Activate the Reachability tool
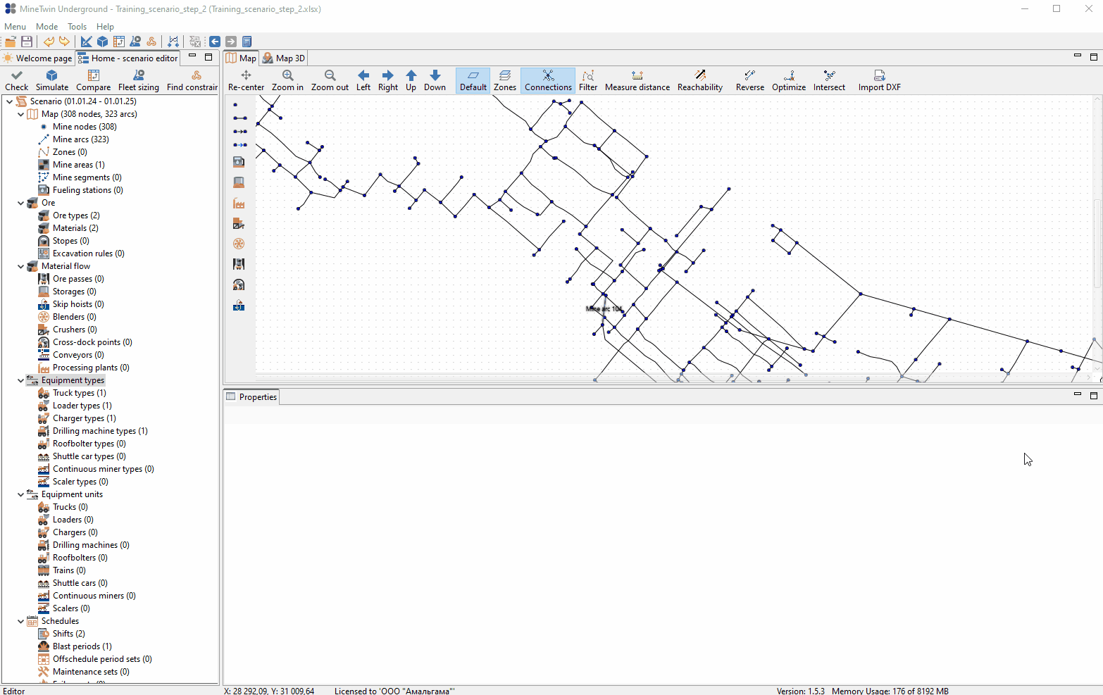The height and width of the screenshot is (695, 1103). pos(700,80)
